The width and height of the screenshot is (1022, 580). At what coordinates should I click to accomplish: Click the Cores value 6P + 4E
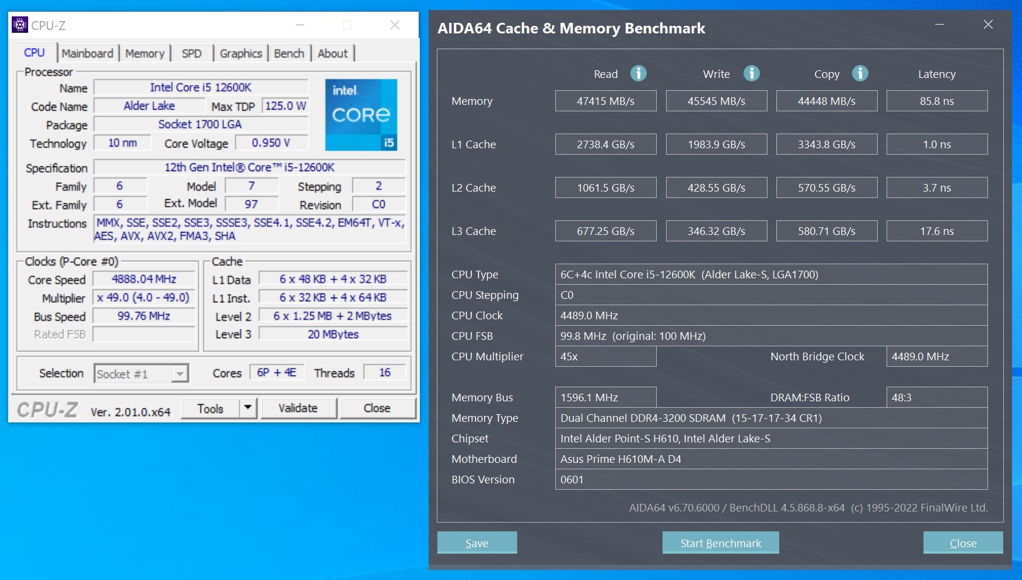click(277, 373)
